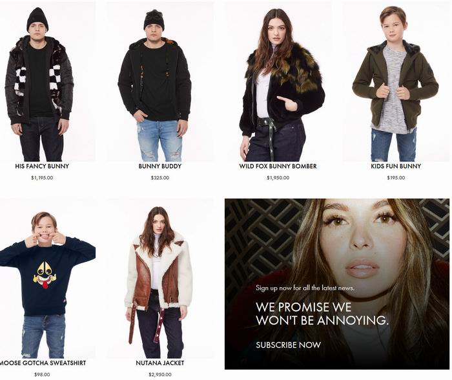Open the BUNNY BUDDY product title
452x380 pixels.
pos(160,166)
